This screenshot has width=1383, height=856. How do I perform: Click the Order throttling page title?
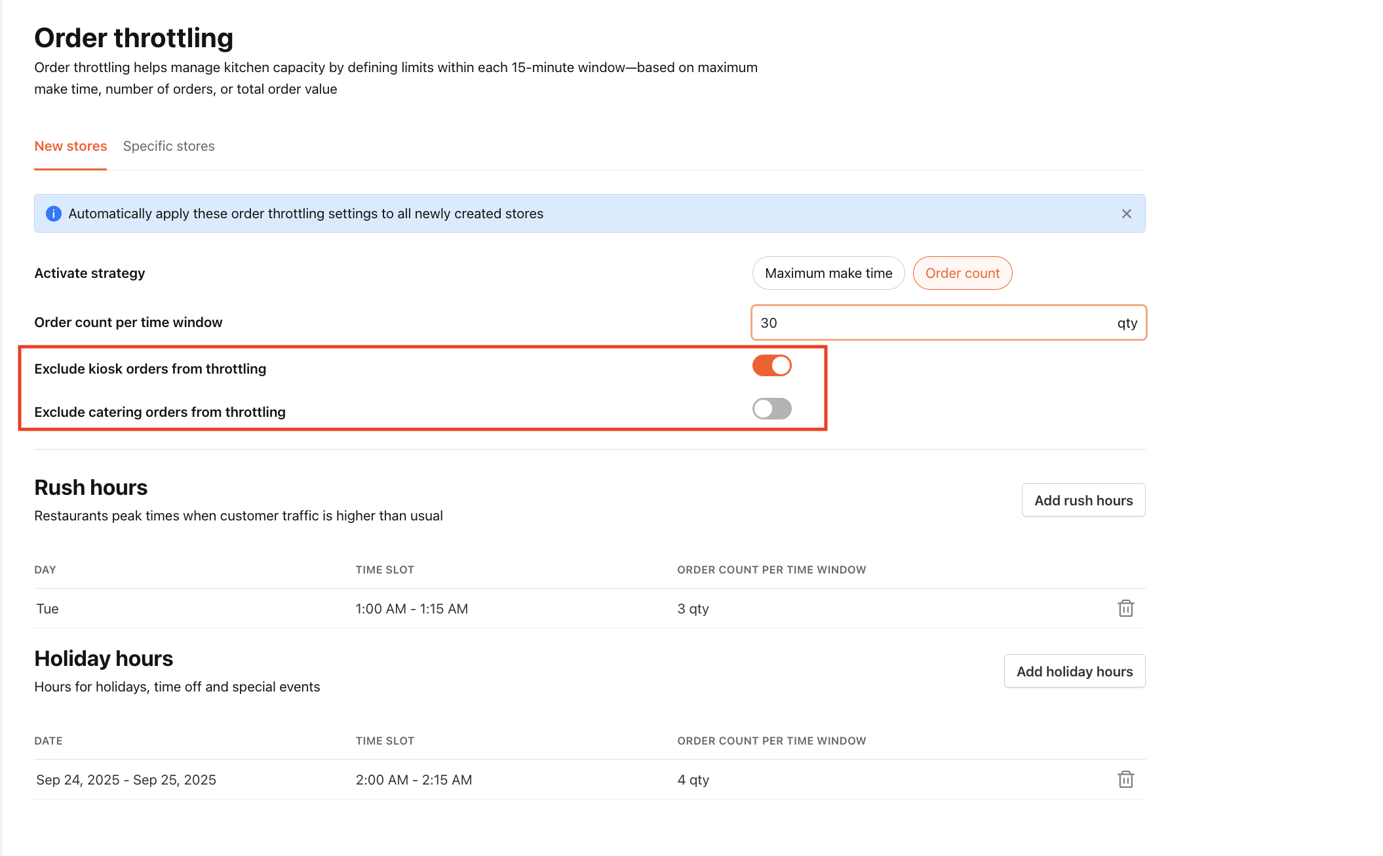(x=134, y=38)
